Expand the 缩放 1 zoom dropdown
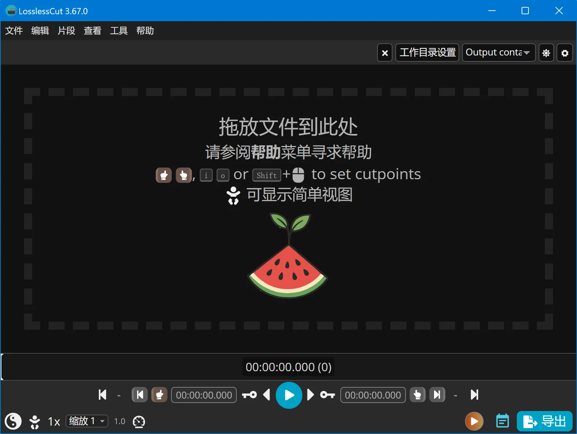 click(87, 421)
